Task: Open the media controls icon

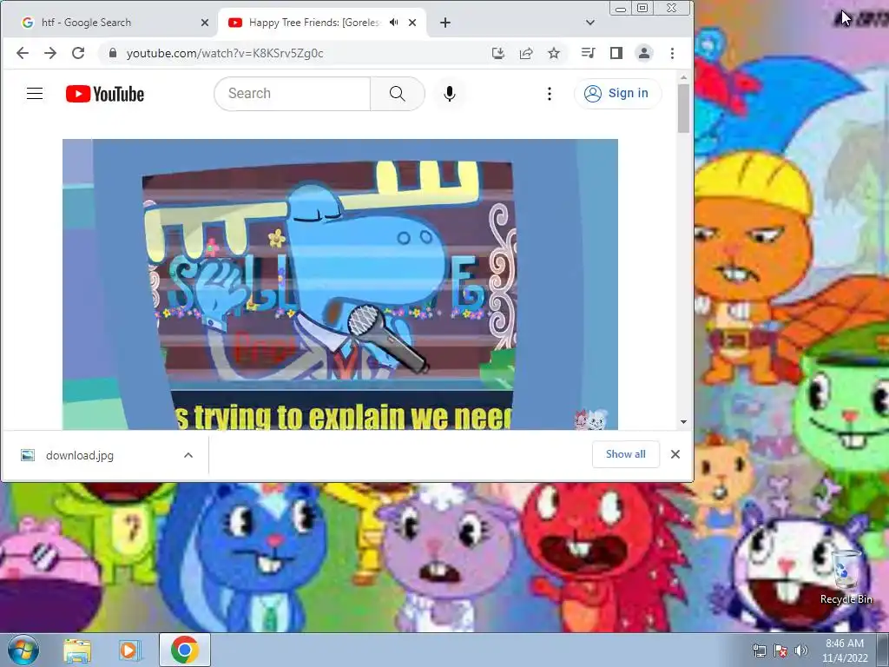Action: tap(588, 53)
